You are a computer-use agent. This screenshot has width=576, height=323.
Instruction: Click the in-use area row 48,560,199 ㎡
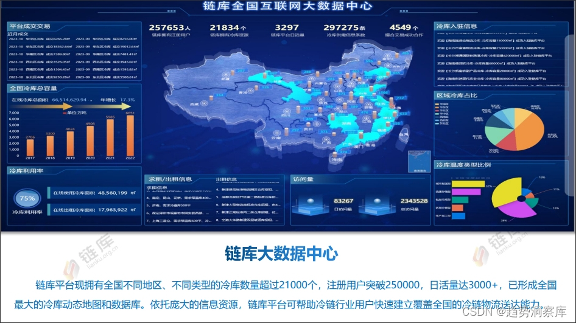94,193
